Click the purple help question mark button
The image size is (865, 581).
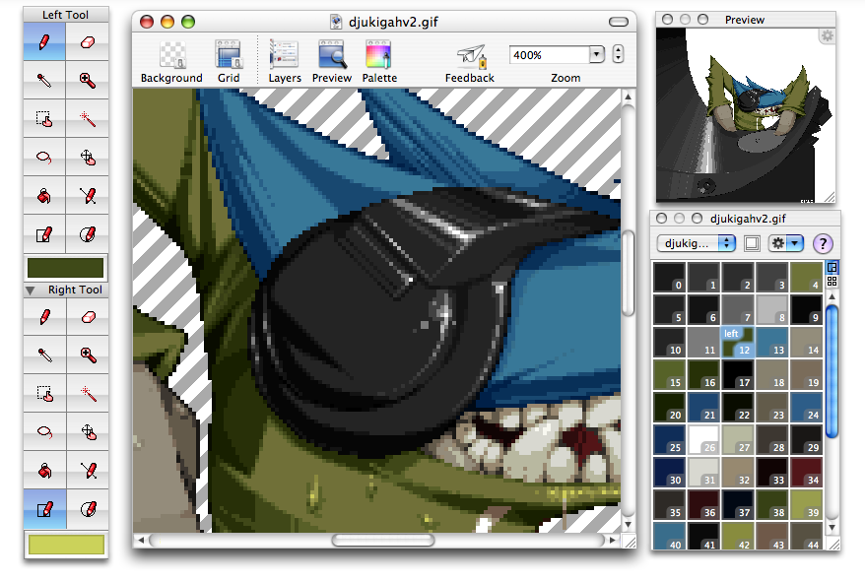pos(823,242)
